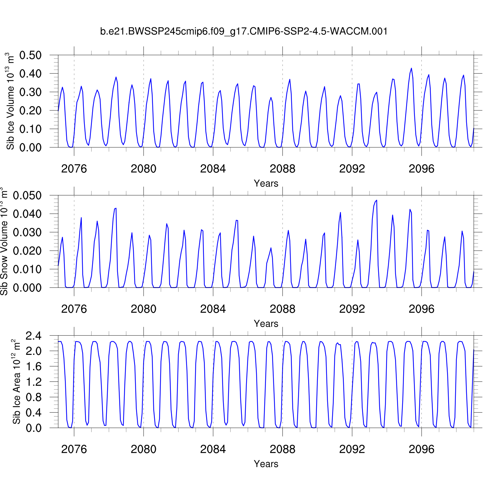Click the 1.2 value on the ice area axis
This screenshot has width=487, height=487.
click(34, 382)
